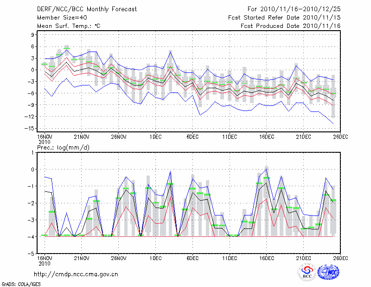Click the highest green marker in the temperature chart
371x287 pixels.
click(67, 48)
